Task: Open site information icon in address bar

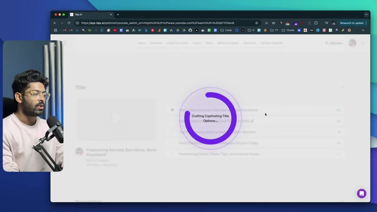Action: [77, 23]
